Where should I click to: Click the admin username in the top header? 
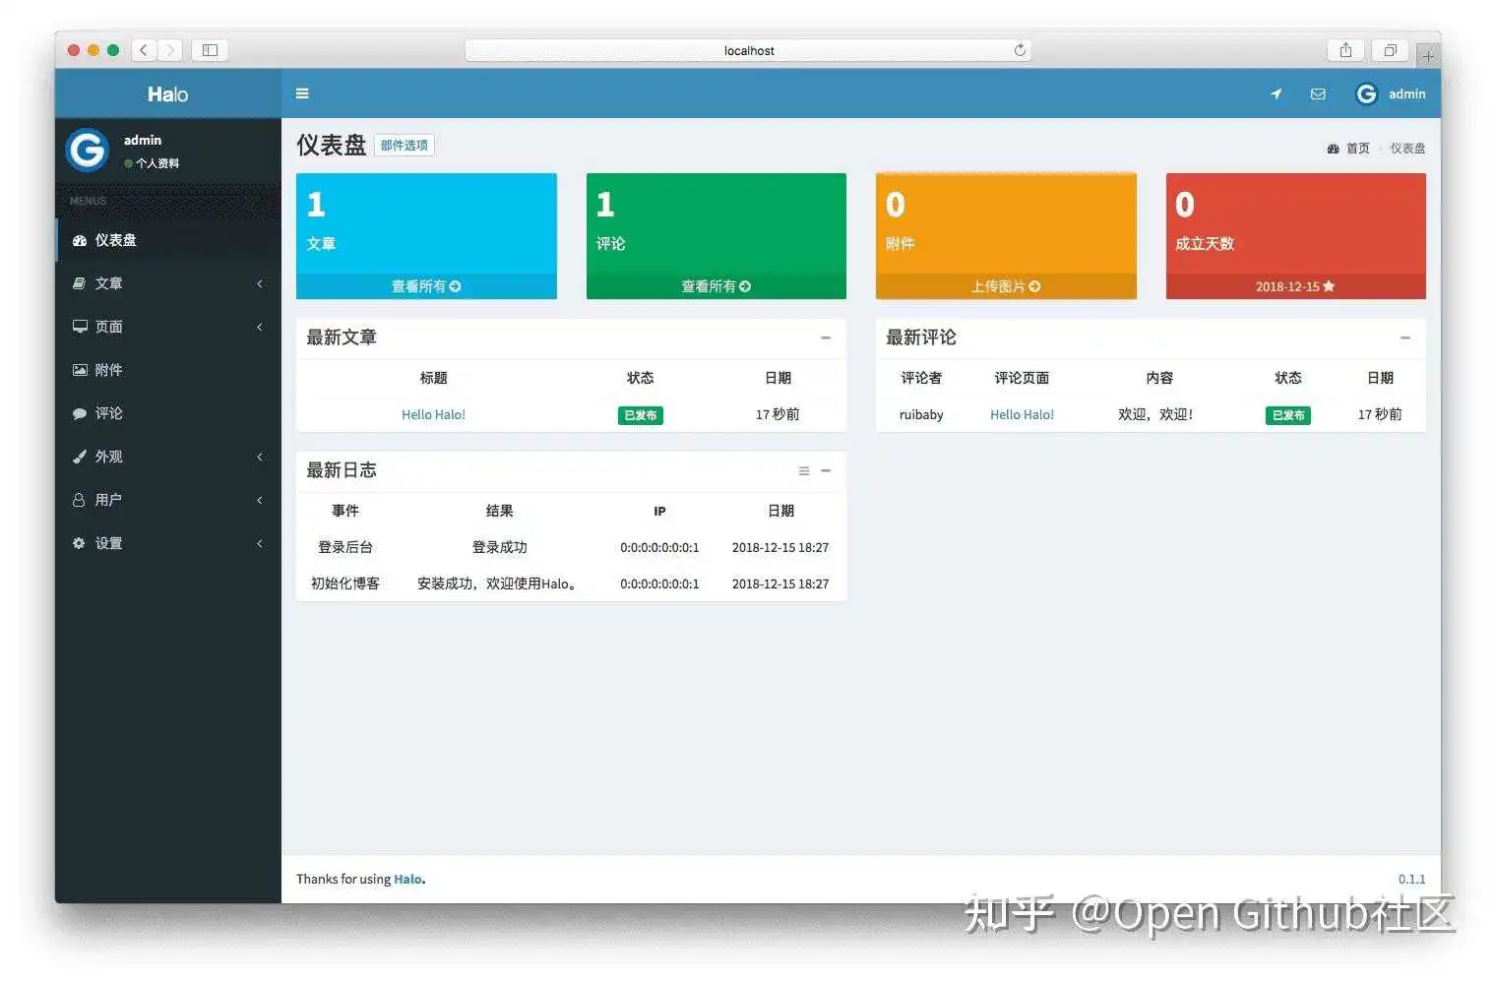pos(1407,94)
